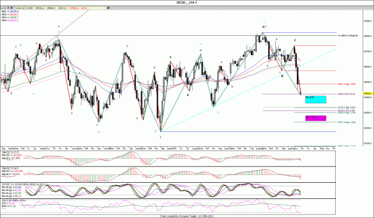
Task: Click the MA2 value label
Action: point(10,14)
